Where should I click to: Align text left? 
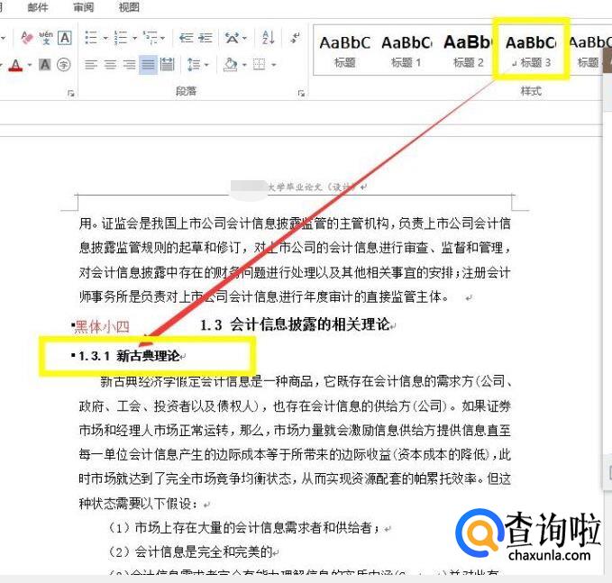click(91, 65)
